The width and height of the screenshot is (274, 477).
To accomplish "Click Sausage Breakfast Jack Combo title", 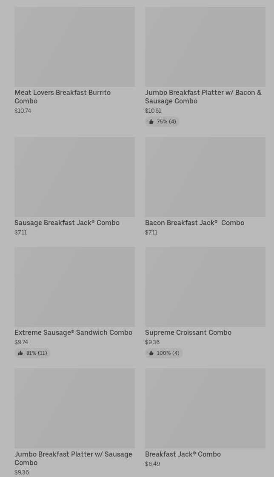I will [x=67, y=223].
